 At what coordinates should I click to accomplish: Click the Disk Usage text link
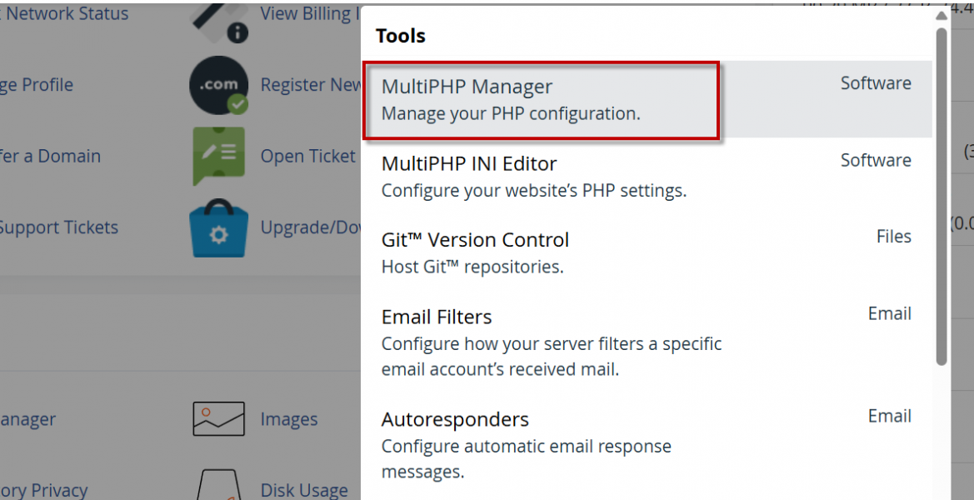(x=303, y=490)
